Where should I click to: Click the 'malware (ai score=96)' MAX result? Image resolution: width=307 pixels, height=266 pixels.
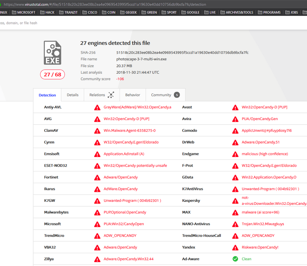pyautogui.click(x=261, y=212)
